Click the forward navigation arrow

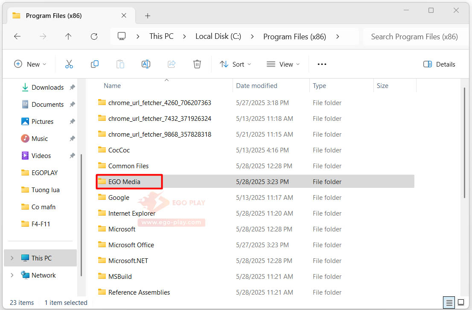(43, 36)
